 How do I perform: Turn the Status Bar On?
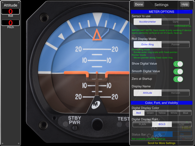click(x=182, y=134)
